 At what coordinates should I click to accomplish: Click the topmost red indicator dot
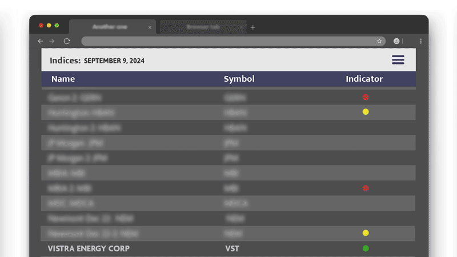(x=366, y=97)
